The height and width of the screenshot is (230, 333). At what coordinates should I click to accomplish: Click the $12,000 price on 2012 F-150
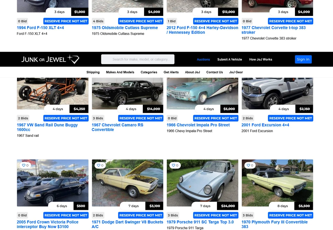228,12
